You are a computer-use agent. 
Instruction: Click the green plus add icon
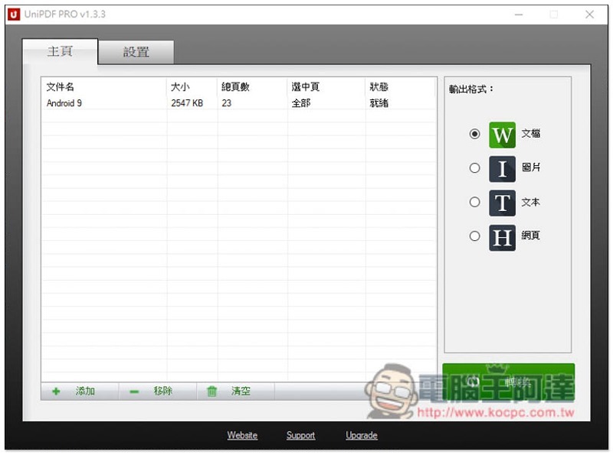click(x=56, y=391)
